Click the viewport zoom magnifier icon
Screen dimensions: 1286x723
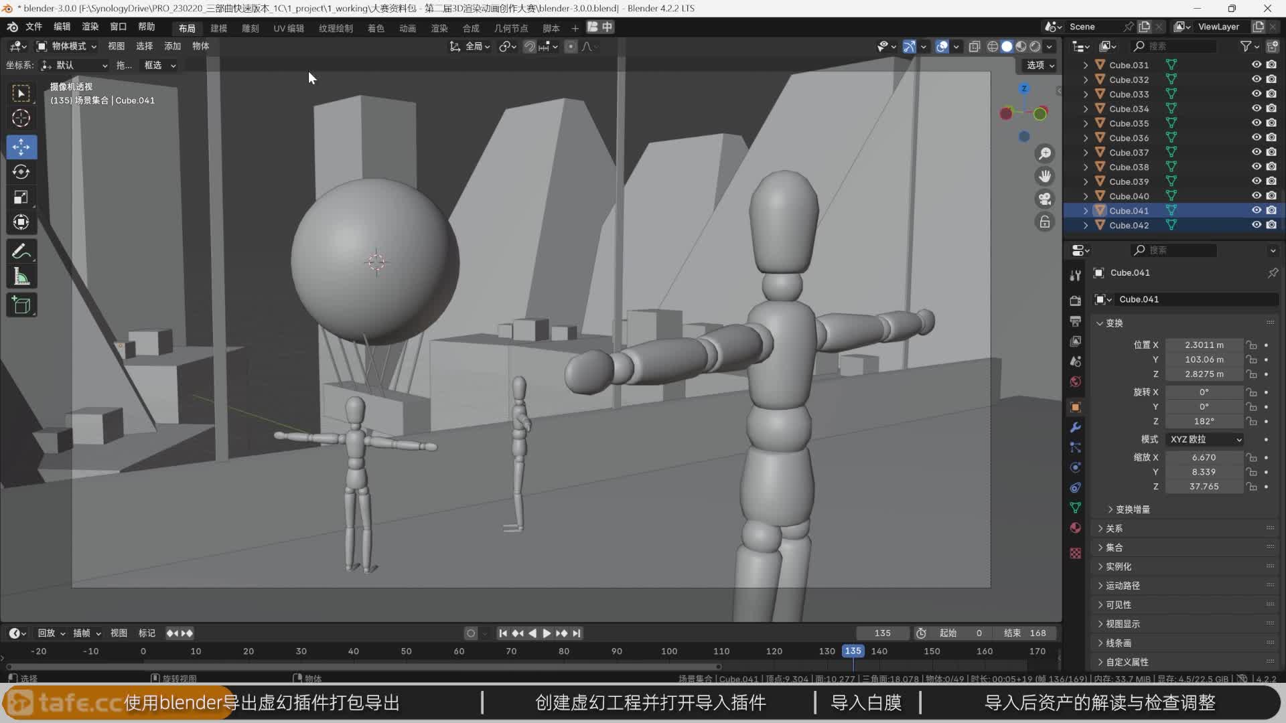point(1044,153)
